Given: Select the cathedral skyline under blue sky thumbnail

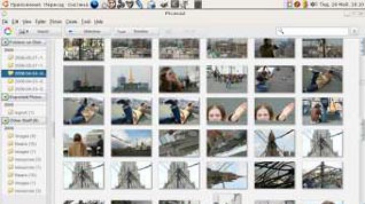Looking at the screenshot, I should [x=132, y=143].
